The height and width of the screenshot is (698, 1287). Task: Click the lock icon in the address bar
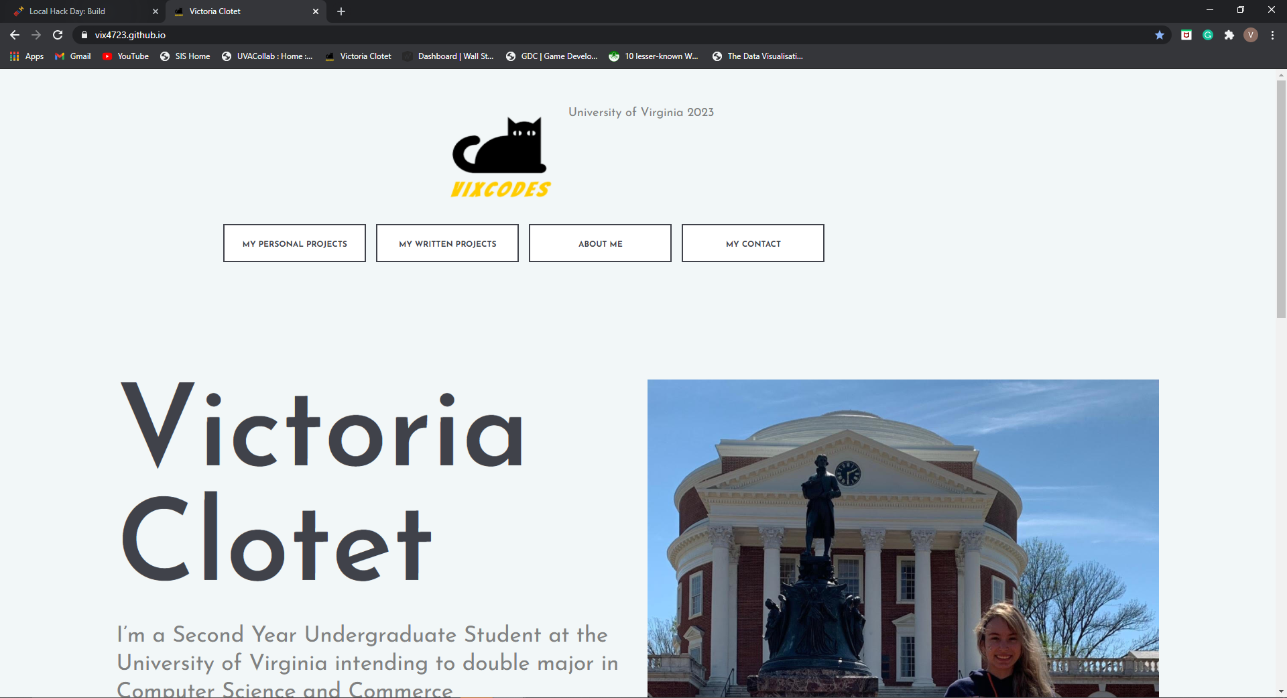(84, 35)
